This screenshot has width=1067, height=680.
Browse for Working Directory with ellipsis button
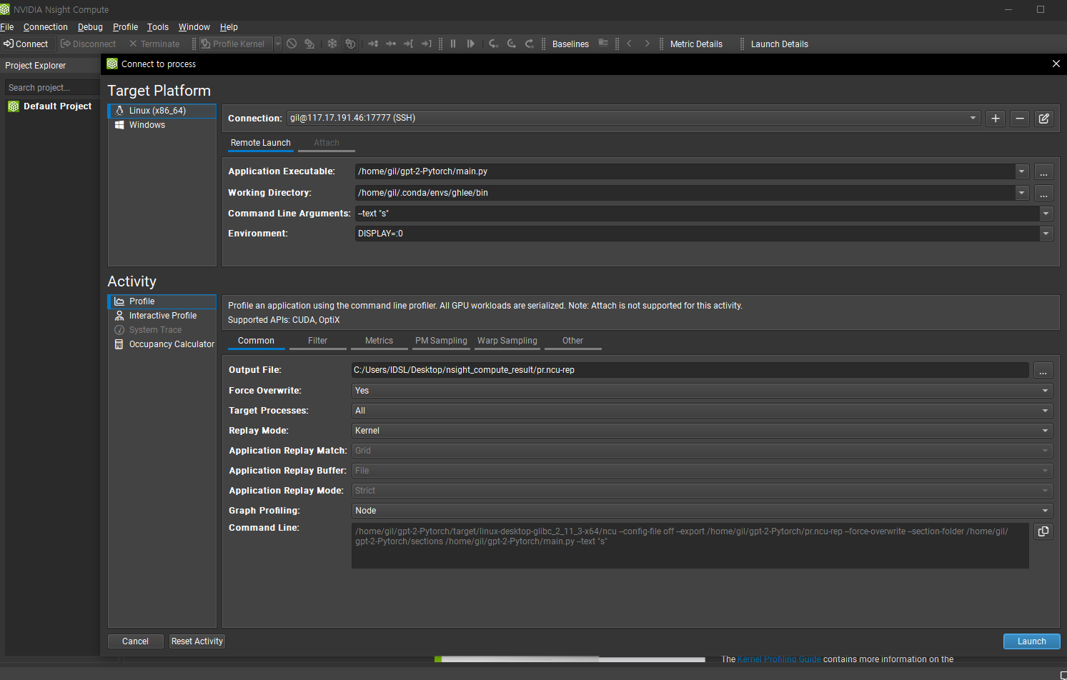pyautogui.click(x=1044, y=194)
